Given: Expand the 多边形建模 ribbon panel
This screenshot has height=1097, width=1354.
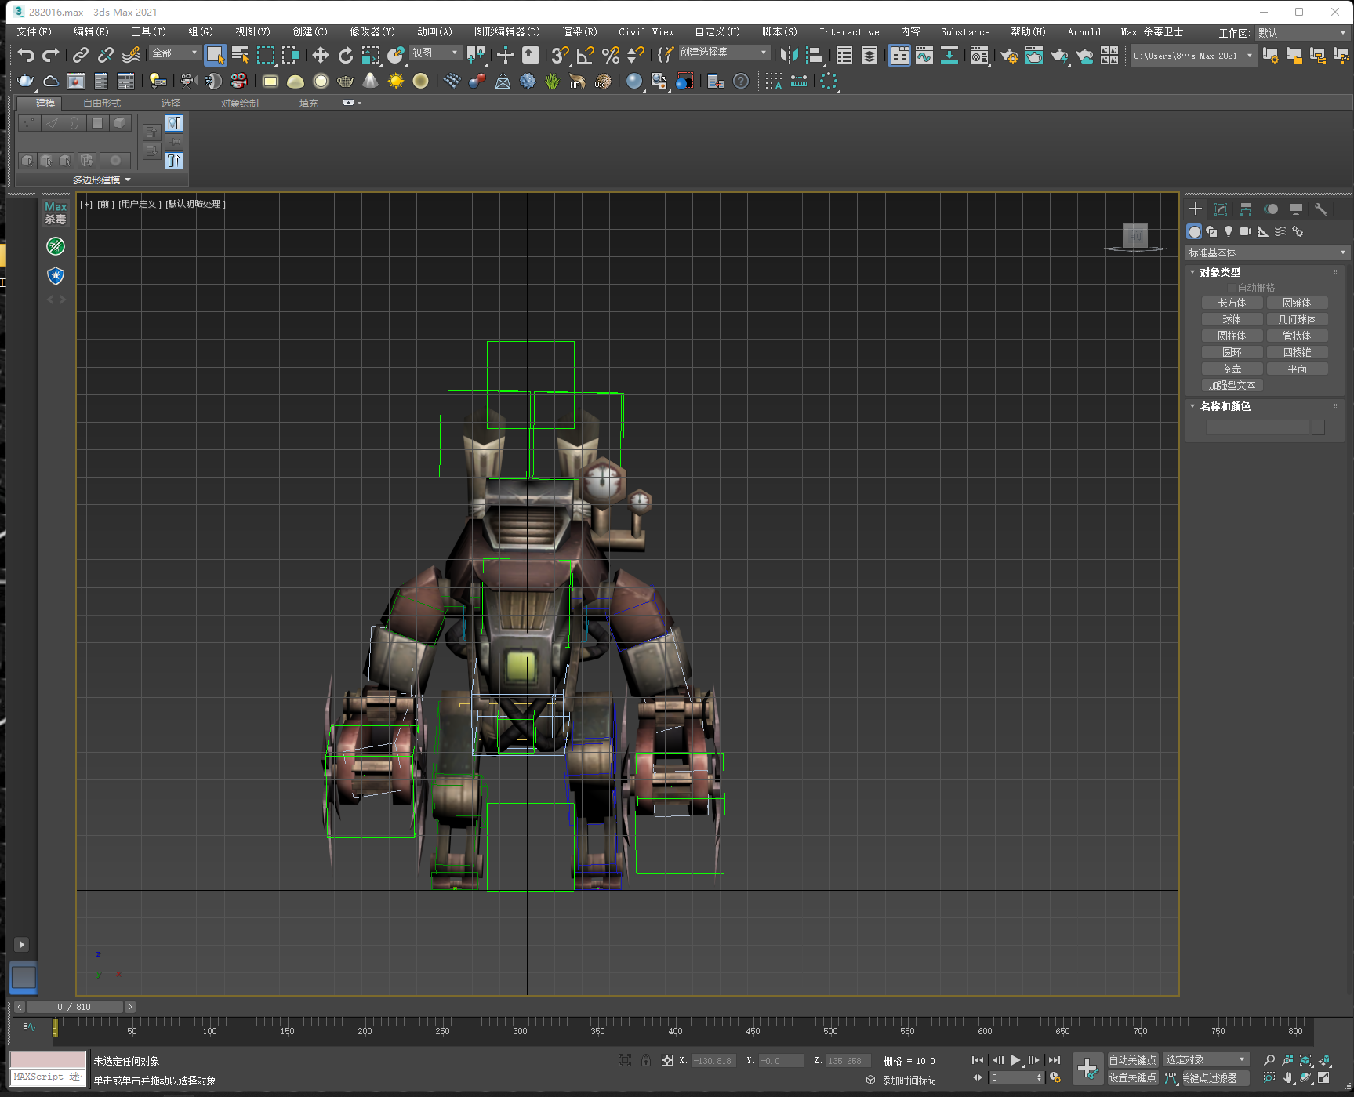Looking at the screenshot, I should (x=102, y=180).
